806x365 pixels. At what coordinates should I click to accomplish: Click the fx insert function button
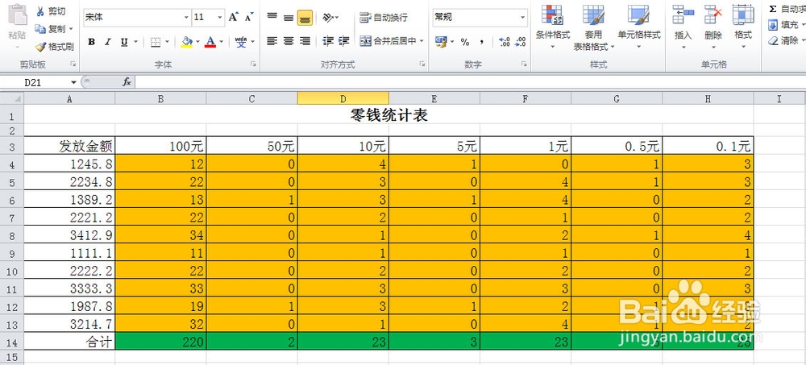tap(127, 82)
